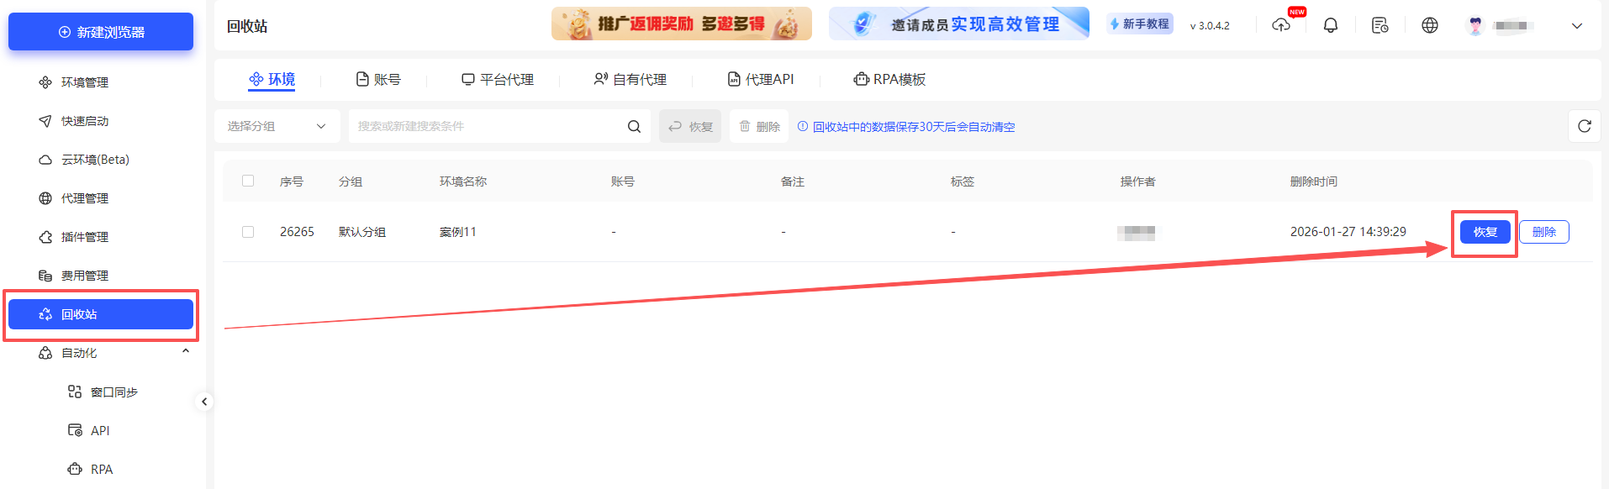Click the user avatar
The width and height of the screenshot is (1609, 489).
[1475, 25]
